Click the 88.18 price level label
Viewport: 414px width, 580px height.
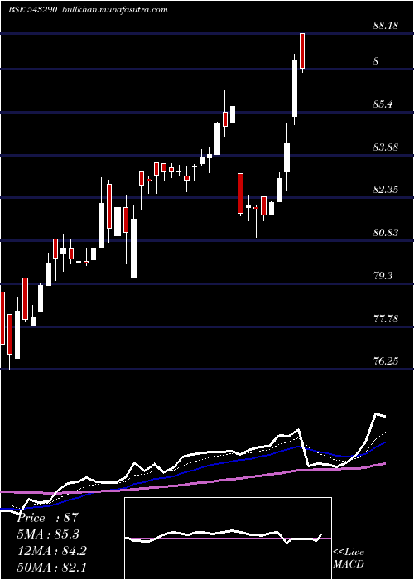386,26
